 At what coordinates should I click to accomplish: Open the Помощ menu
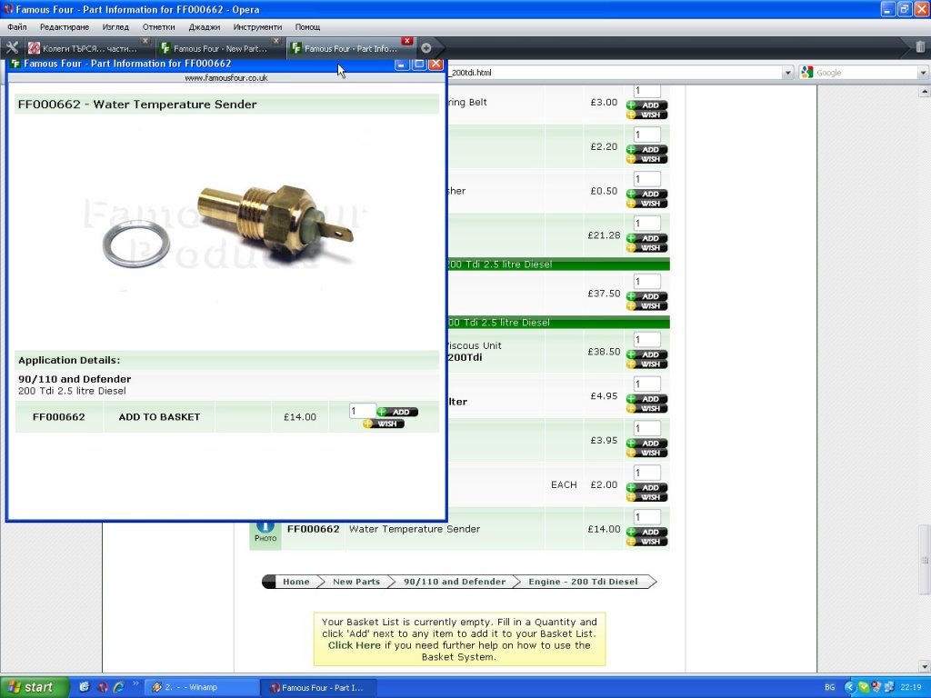click(x=307, y=26)
